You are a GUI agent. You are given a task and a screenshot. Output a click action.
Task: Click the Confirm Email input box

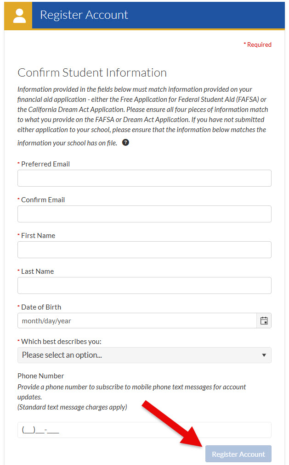click(x=144, y=214)
